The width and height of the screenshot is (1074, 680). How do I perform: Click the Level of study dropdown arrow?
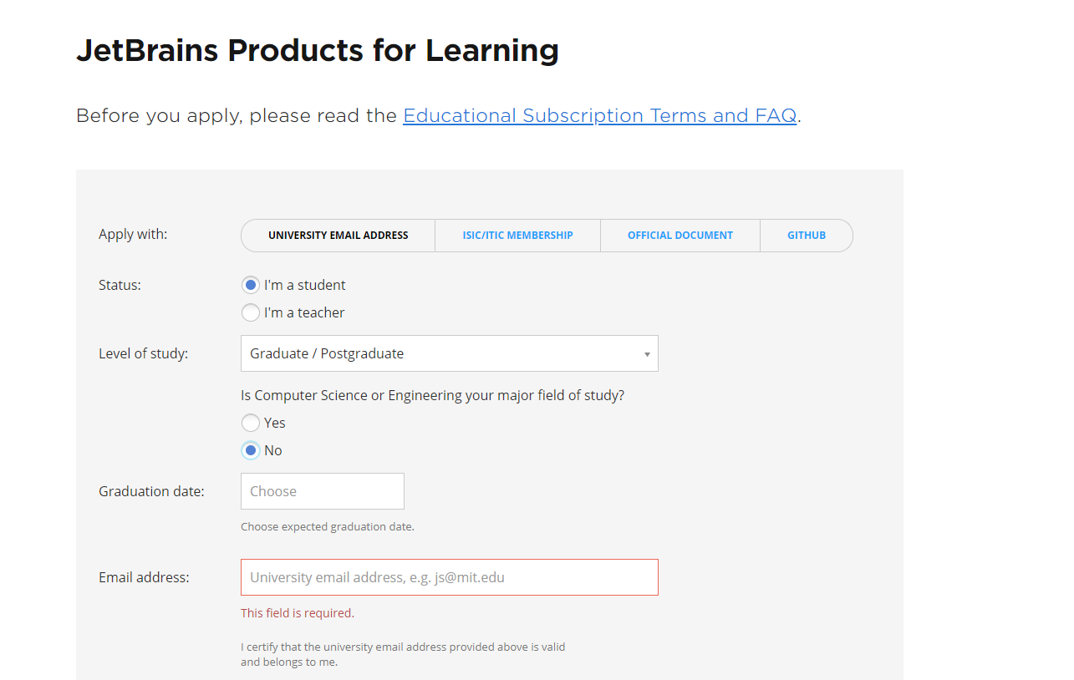pos(646,354)
